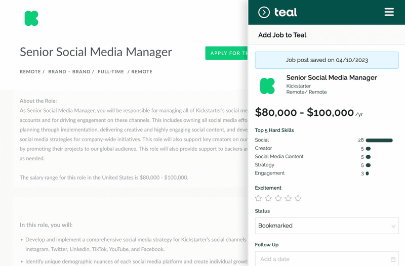This screenshot has height=266, width=405.
Task: Open the Bookmarked status dropdown
Action: [327, 226]
